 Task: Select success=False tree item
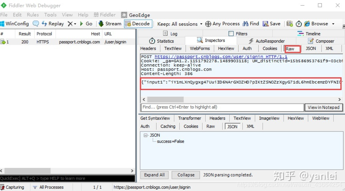coord(170,141)
